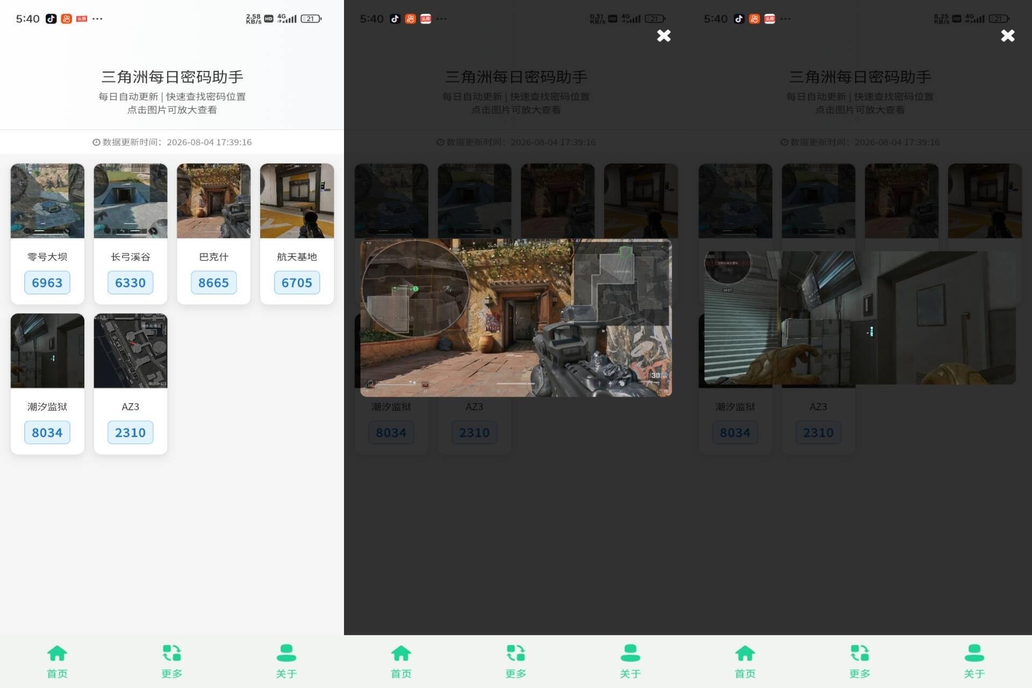Click the undimmed 点击图片可放大查看 hint text
The width and height of the screenshot is (1032, 688).
(172, 110)
